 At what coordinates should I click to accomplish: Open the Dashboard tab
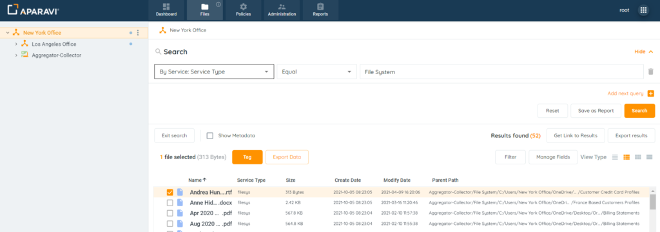coord(166,10)
